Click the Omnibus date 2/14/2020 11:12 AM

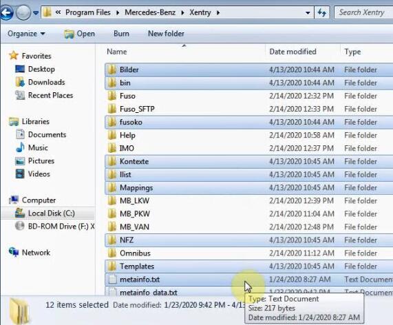tap(301, 253)
